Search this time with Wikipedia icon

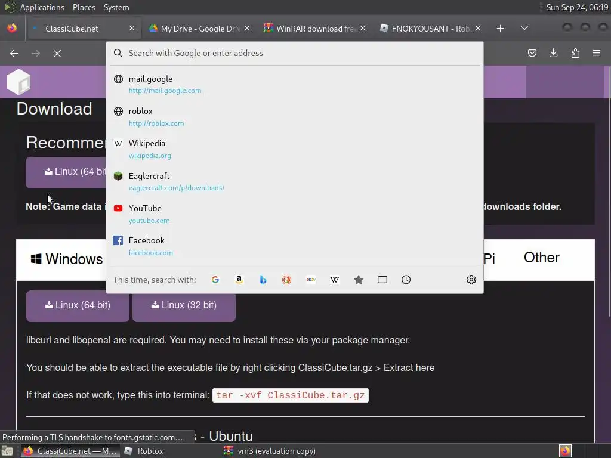pos(335,280)
